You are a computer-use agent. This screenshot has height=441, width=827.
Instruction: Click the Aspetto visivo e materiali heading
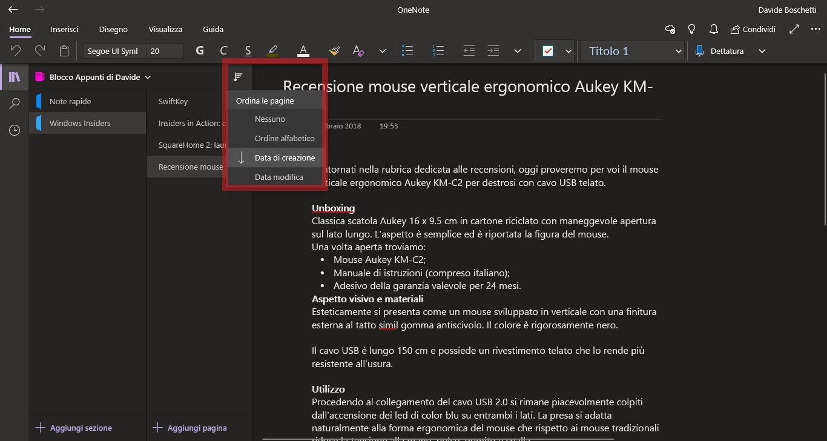[x=367, y=299]
